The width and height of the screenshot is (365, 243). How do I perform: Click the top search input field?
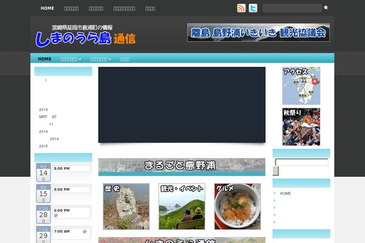[293, 8]
